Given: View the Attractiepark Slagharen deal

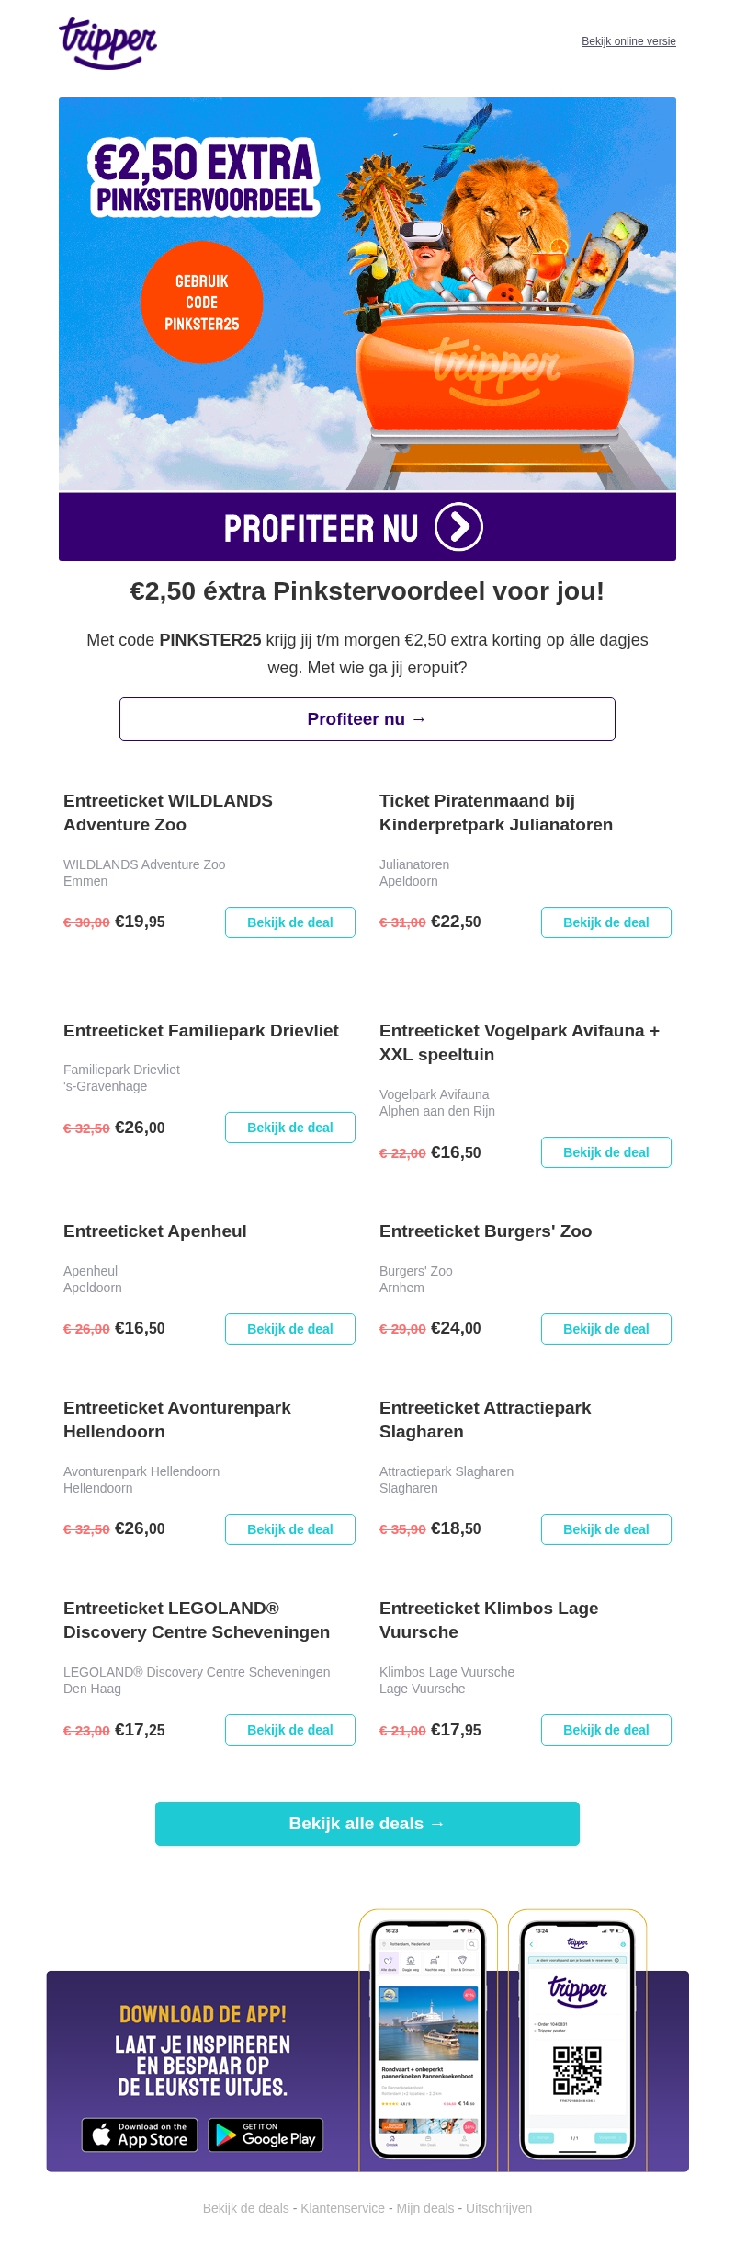Looking at the screenshot, I should click(x=606, y=1529).
